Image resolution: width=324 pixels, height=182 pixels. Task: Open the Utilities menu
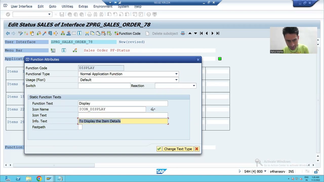(67, 6)
